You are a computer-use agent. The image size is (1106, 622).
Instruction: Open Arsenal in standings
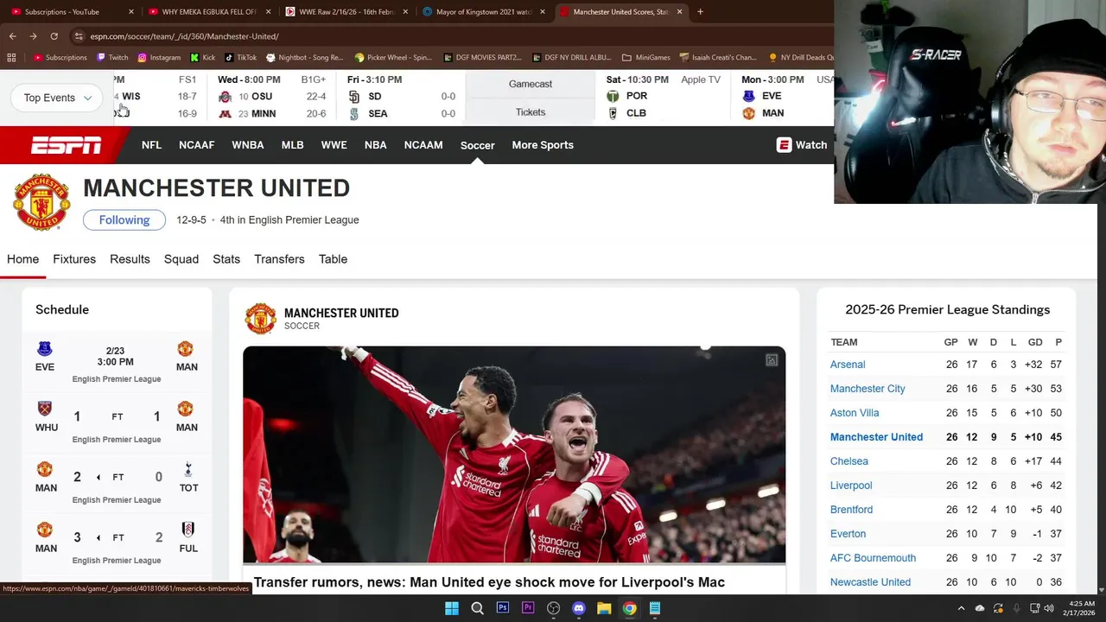[x=848, y=365]
